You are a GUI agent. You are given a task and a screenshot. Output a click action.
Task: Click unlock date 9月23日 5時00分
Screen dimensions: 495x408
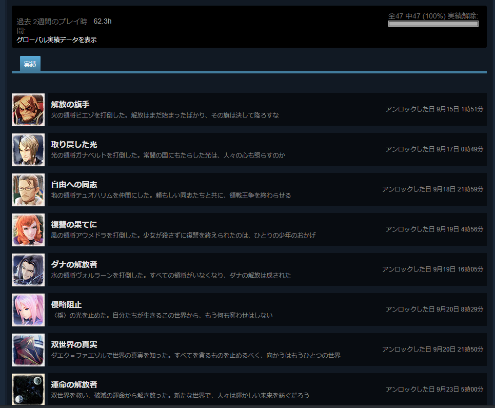point(434,390)
